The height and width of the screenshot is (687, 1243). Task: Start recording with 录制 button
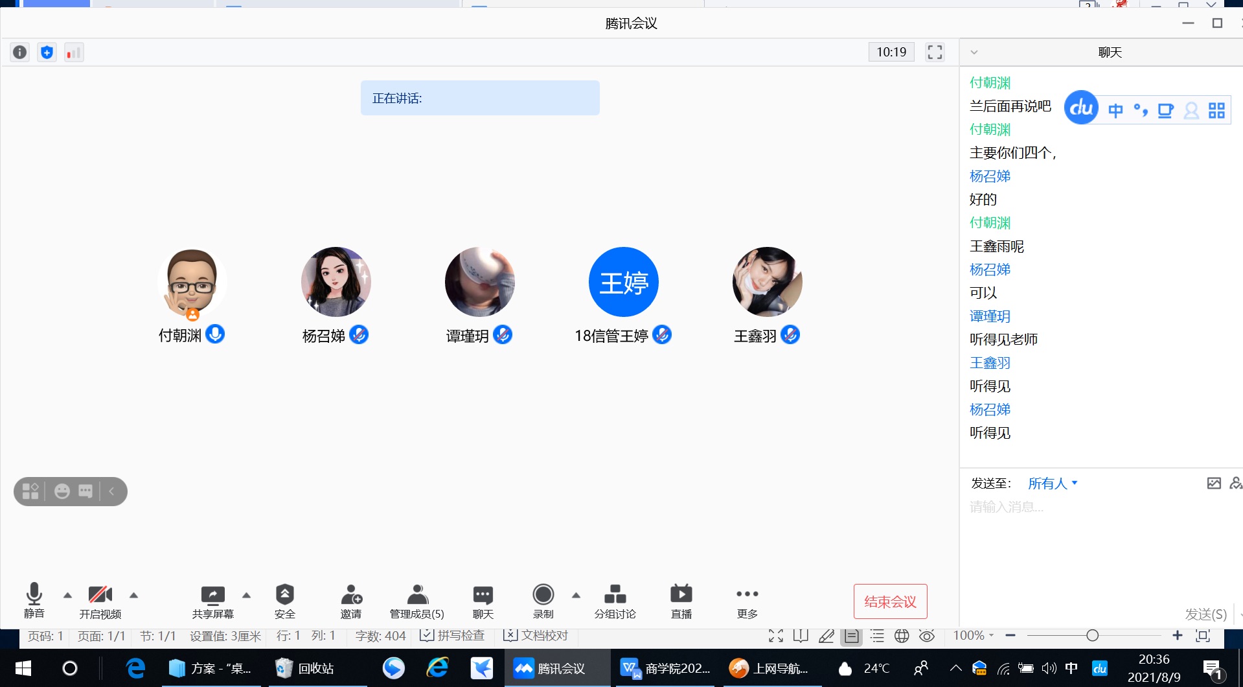[543, 600]
